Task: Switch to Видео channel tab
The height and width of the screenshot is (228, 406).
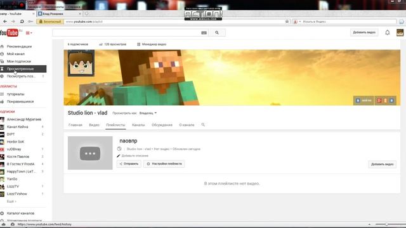Action: [x=95, y=125]
